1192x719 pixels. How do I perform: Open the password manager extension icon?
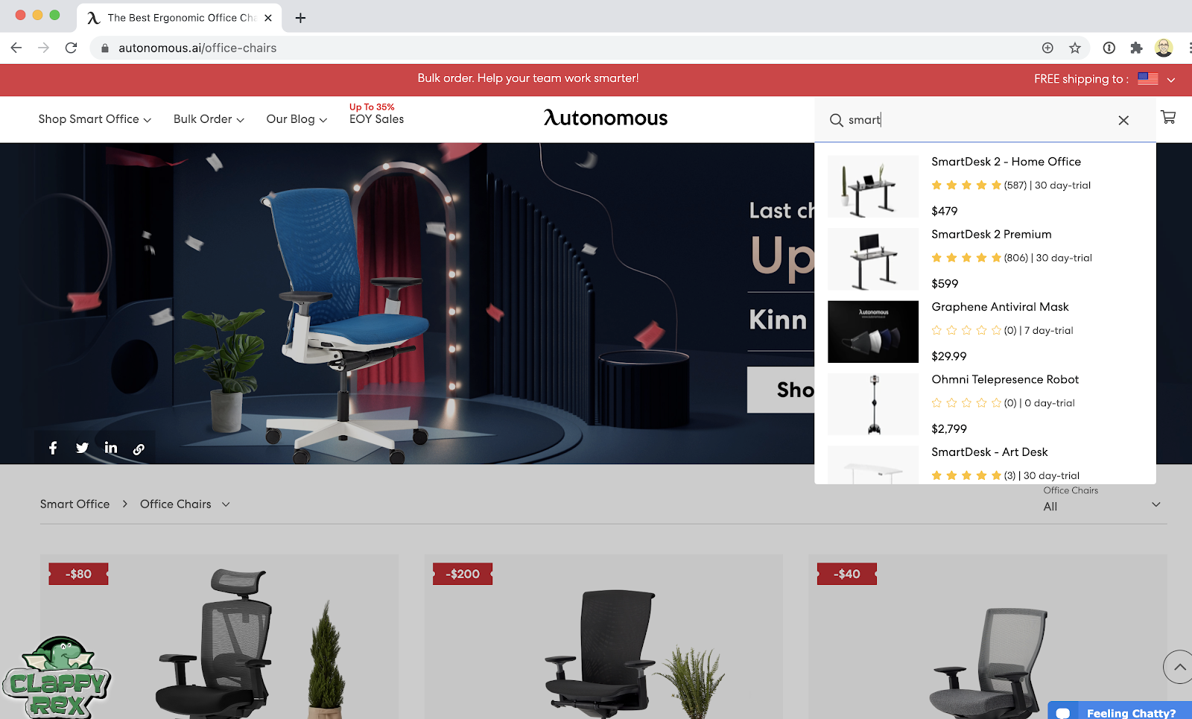pos(1109,48)
